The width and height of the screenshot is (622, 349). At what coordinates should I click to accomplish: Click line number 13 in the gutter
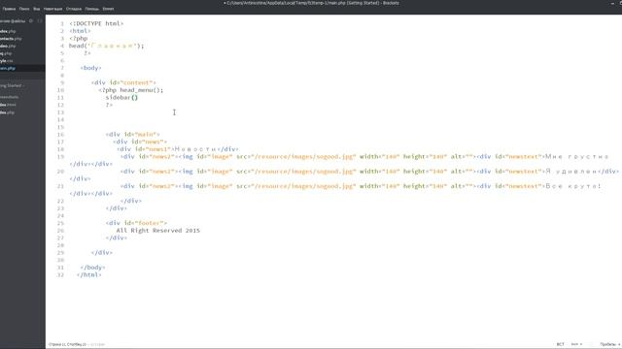[x=60, y=112]
